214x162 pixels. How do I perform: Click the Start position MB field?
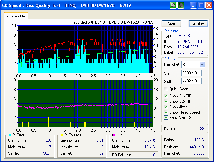191,73
